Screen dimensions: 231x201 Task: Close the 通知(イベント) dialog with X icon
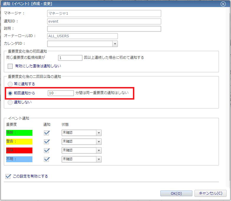point(223,4)
